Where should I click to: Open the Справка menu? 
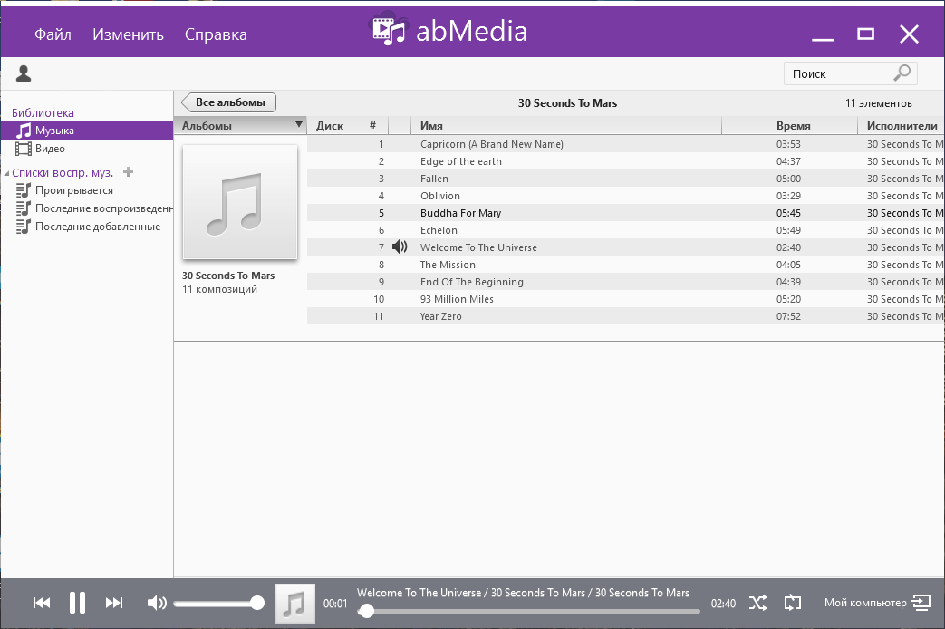click(216, 34)
